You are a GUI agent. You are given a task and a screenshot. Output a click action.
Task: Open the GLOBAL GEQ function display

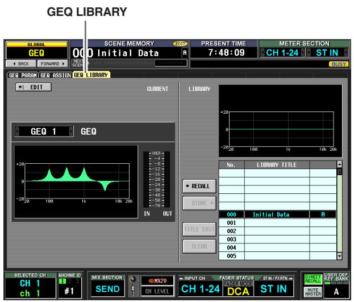tap(36, 51)
